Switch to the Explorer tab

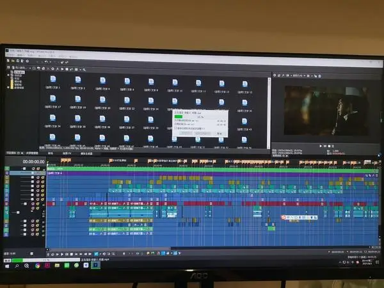pos(33,153)
